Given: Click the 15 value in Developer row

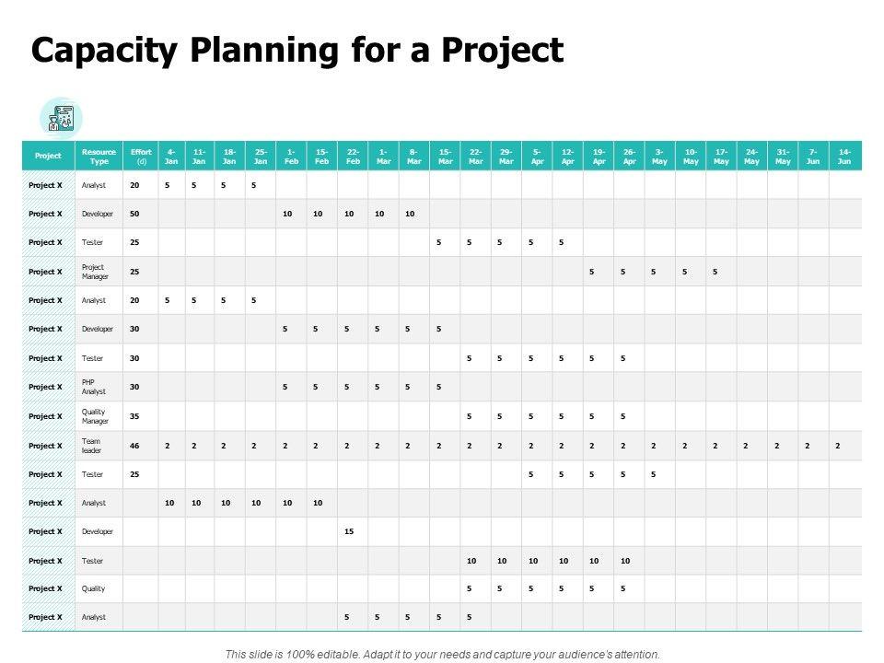Looking at the screenshot, I should pyautogui.click(x=349, y=531).
